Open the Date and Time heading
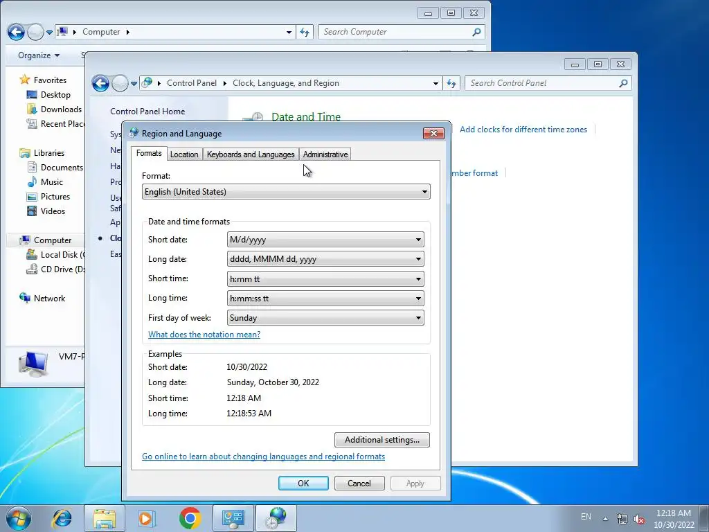 [x=305, y=116]
